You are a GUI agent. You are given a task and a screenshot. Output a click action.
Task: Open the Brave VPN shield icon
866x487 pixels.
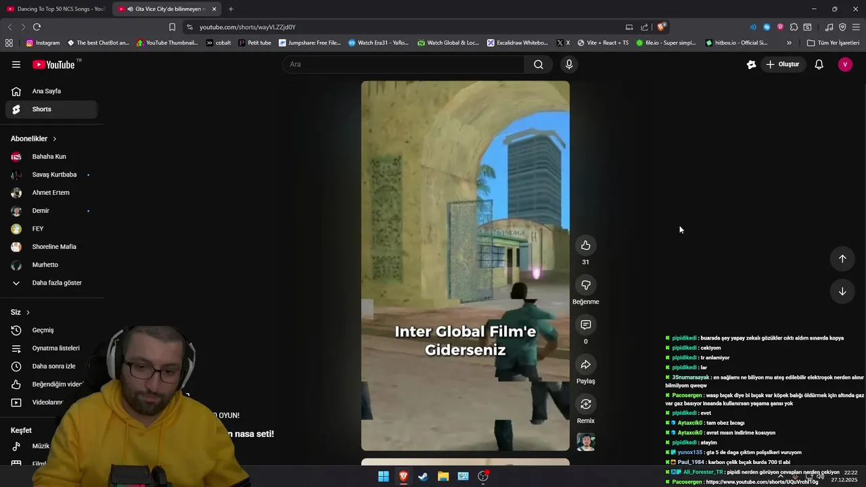tap(842, 27)
